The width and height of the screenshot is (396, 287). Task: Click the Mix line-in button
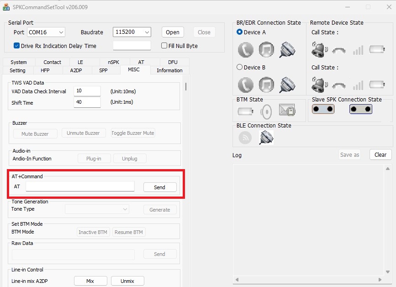90,281
